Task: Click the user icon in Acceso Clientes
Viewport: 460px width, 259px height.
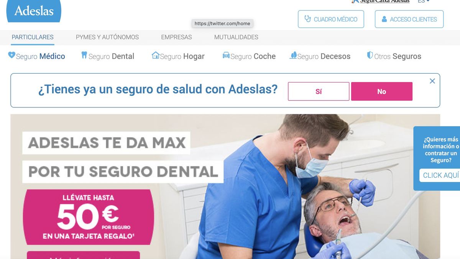Action: click(x=384, y=19)
